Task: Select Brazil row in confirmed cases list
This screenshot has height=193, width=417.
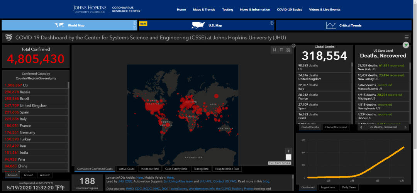Action: pyautogui.click(x=35, y=99)
